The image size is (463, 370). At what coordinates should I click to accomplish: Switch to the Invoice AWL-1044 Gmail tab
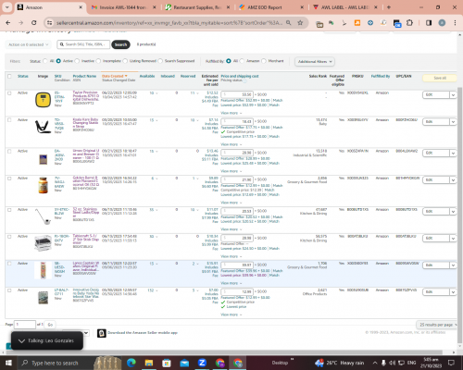tap(123, 7)
